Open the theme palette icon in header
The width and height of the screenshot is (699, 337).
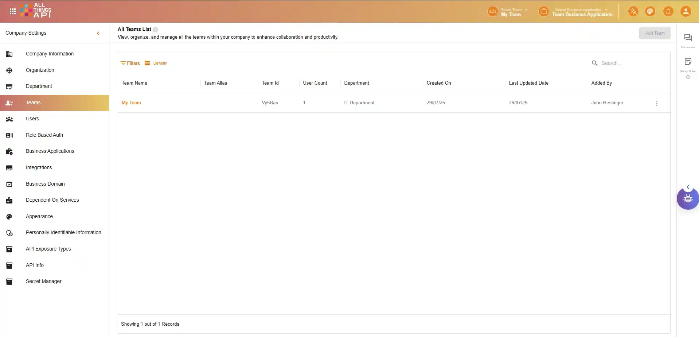pos(650,11)
